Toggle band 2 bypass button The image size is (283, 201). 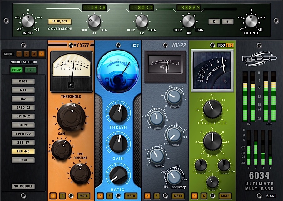[x=100, y=196]
